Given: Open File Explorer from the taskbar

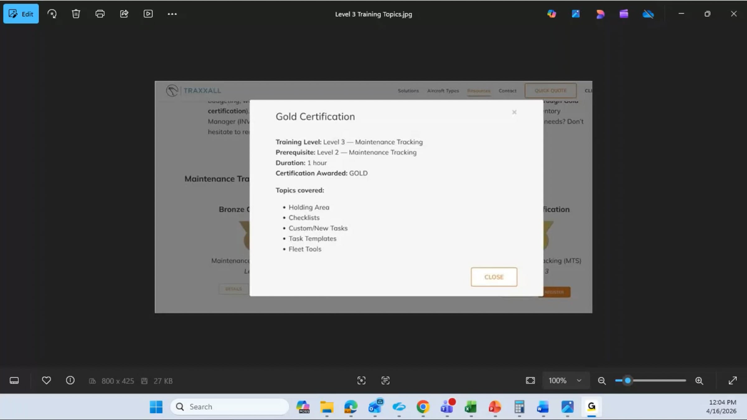Looking at the screenshot, I should click(327, 407).
